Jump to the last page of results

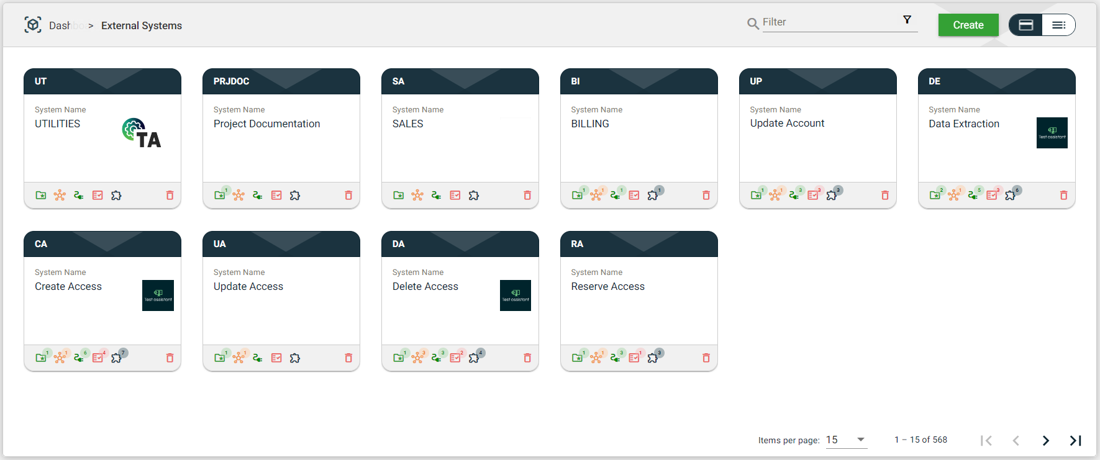(x=1075, y=441)
